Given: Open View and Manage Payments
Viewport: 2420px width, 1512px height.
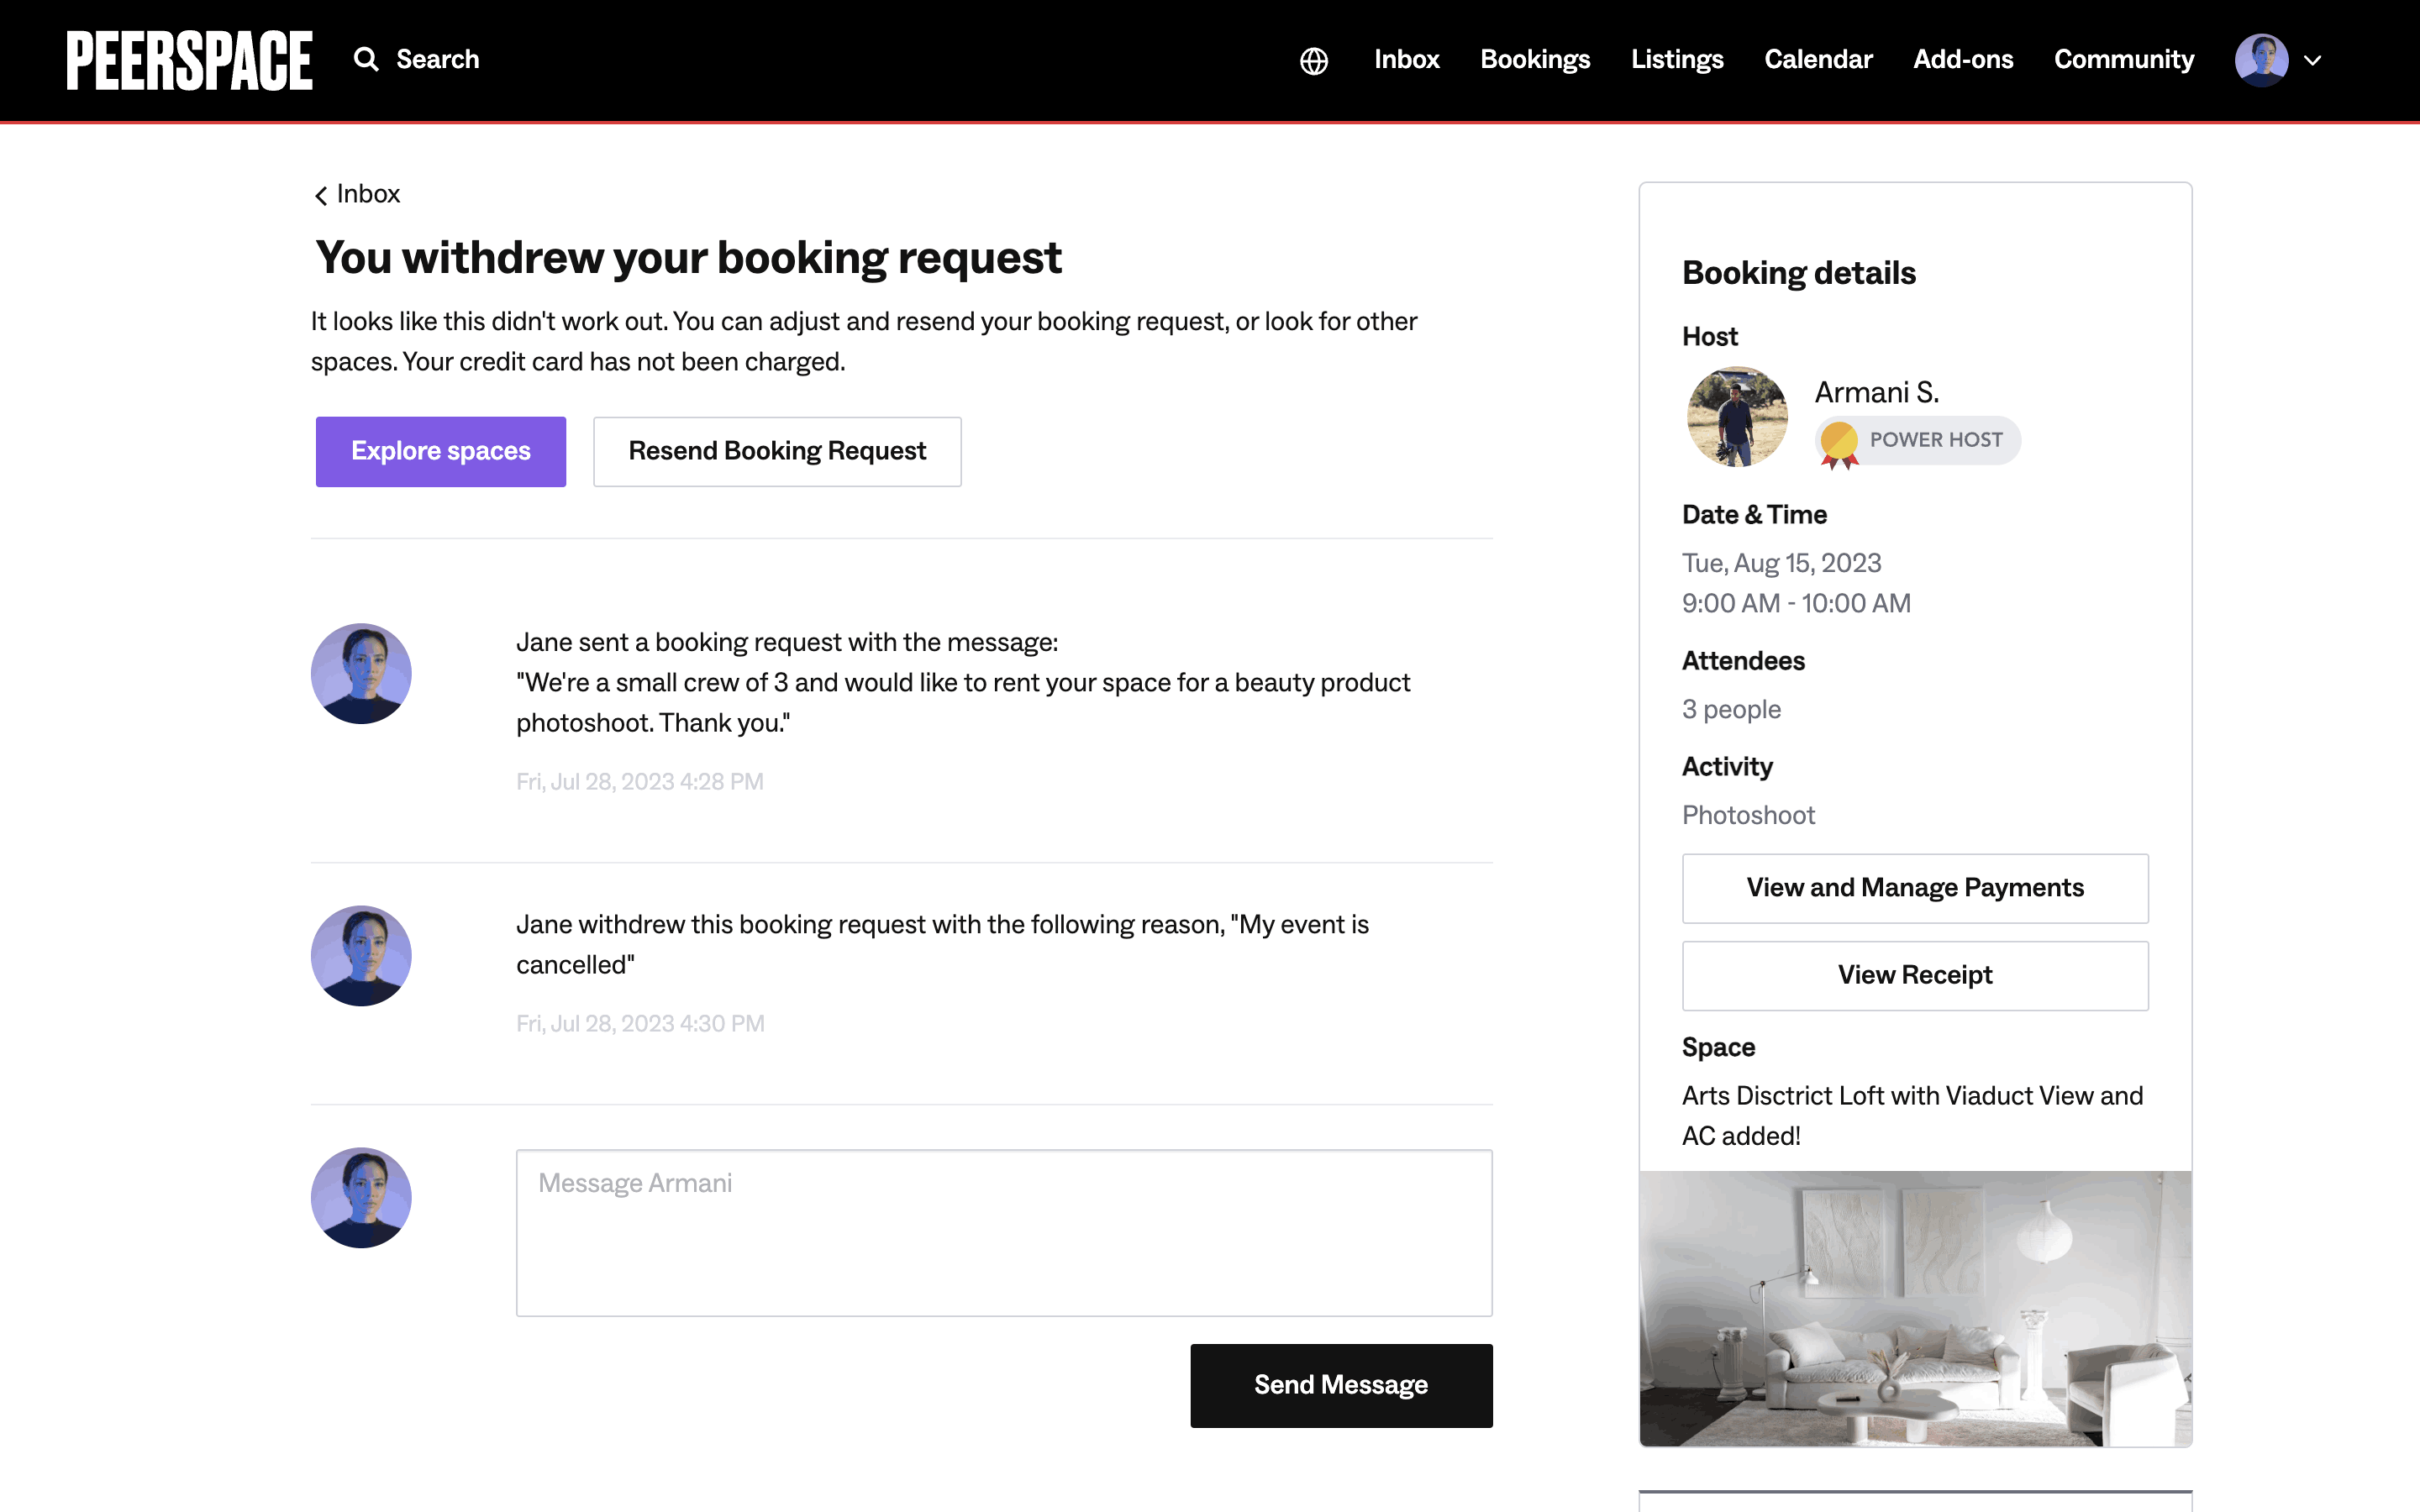Looking at the screenshot, I should point(1914,888).
